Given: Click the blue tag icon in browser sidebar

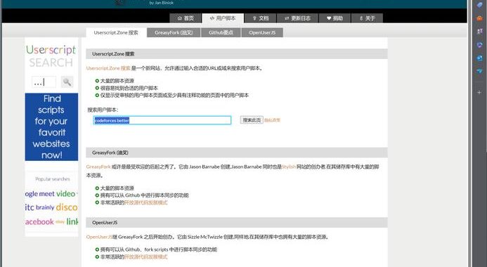Looking at the screenshot, I should click(479, 5).
